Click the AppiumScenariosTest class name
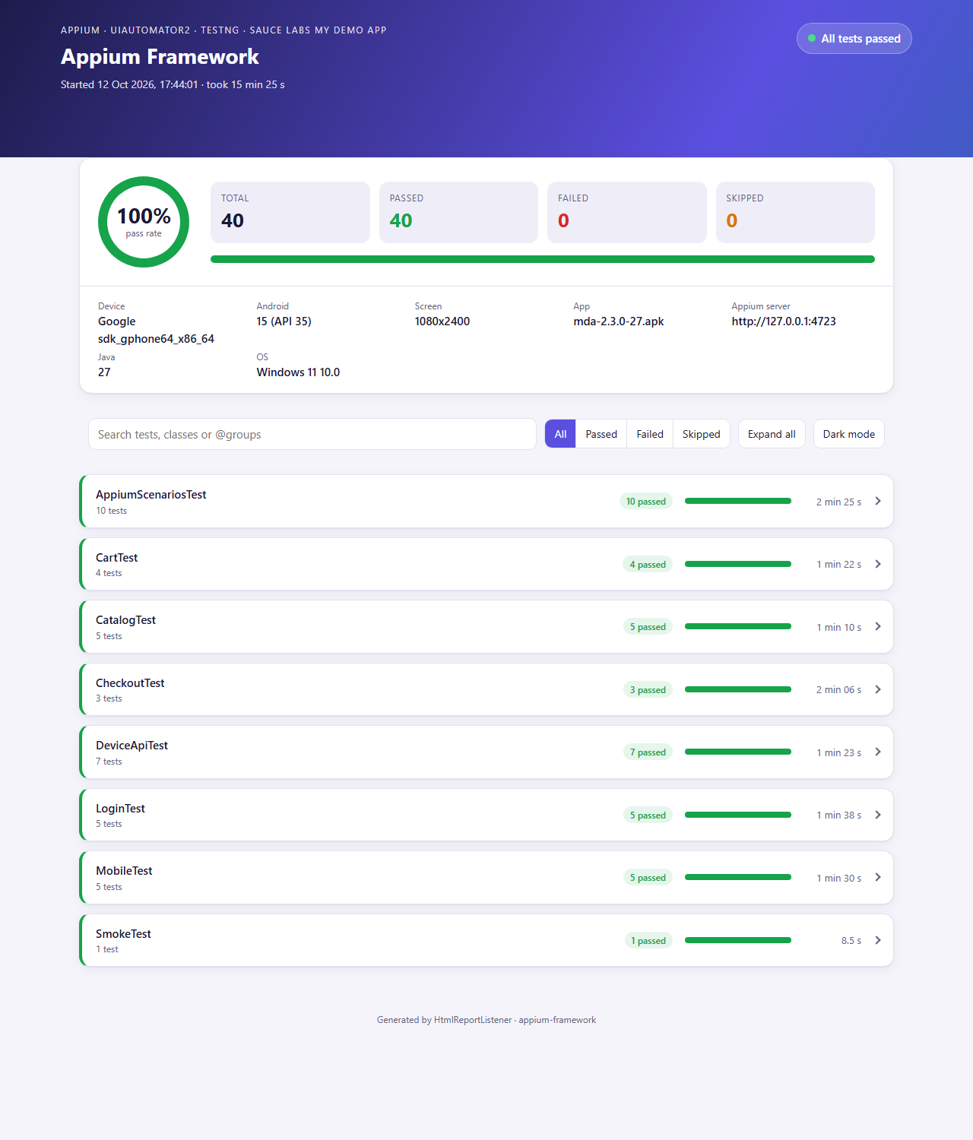This screenshot has width=973, height=1140. click(151, 494)
